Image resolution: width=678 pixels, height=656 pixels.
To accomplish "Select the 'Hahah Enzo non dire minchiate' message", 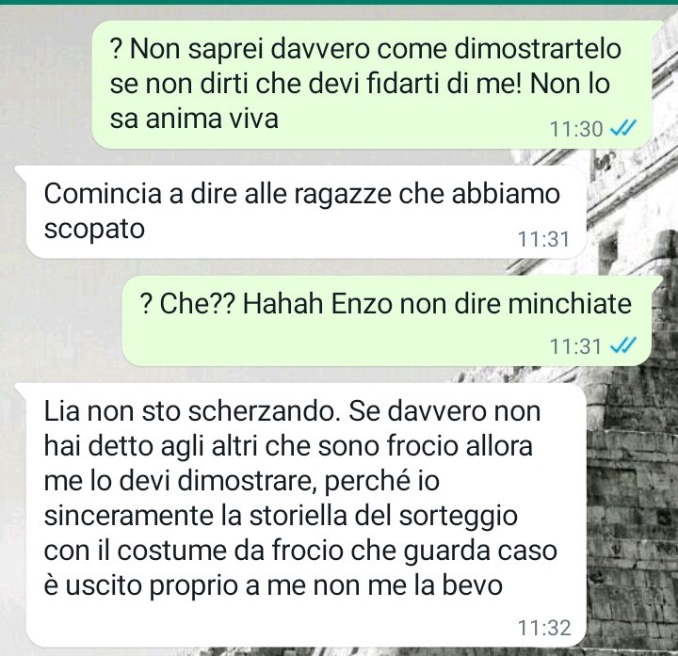I will pos(387,320).
